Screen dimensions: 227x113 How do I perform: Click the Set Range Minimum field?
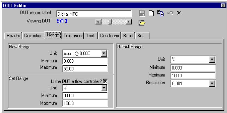point(85,96)
